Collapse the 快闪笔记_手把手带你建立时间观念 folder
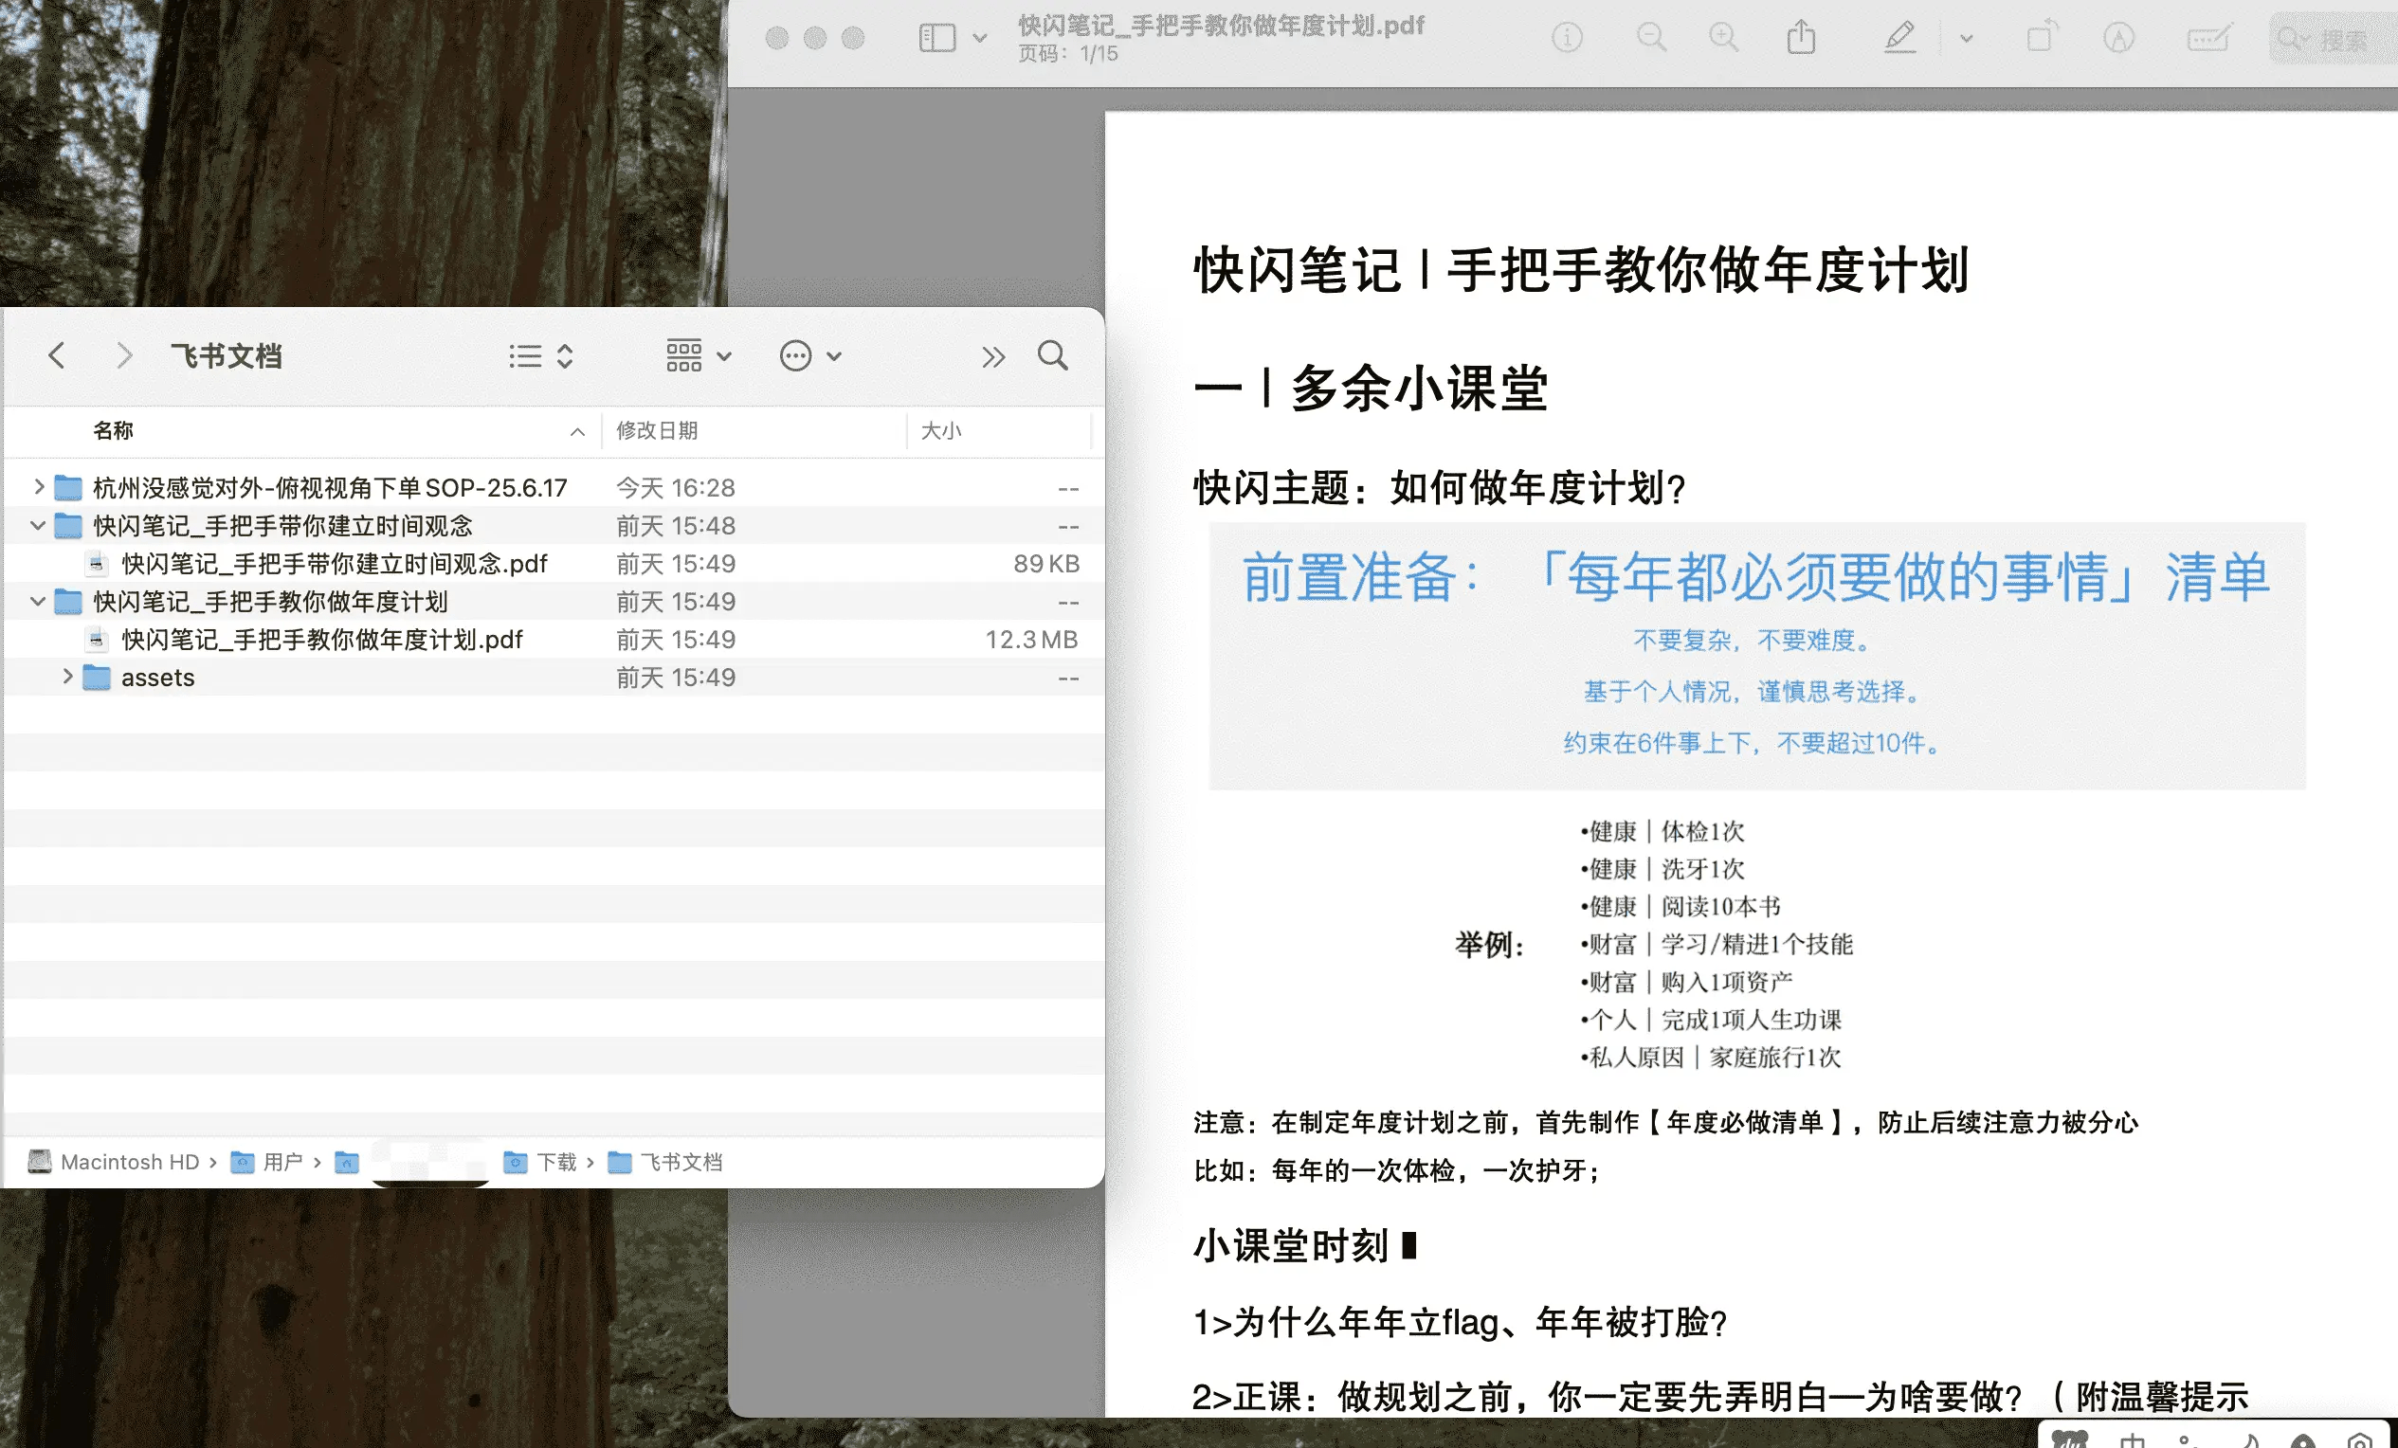The width and height of the screenshot is (2398, 1448). 39,526
